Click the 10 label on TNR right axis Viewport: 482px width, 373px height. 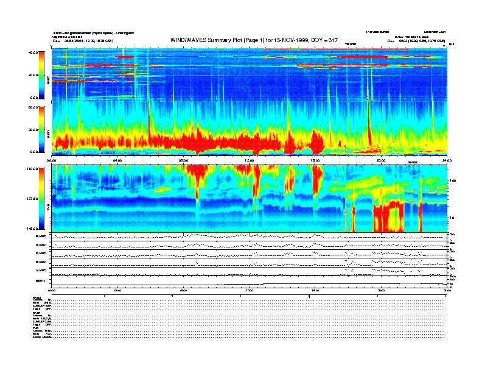click(x=453, y=218)
